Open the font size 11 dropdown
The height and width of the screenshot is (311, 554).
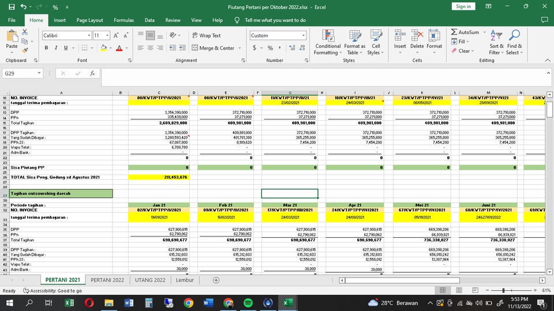coord(107,35)
